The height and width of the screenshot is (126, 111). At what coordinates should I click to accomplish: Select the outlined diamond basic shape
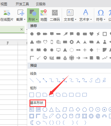[78, 109]
